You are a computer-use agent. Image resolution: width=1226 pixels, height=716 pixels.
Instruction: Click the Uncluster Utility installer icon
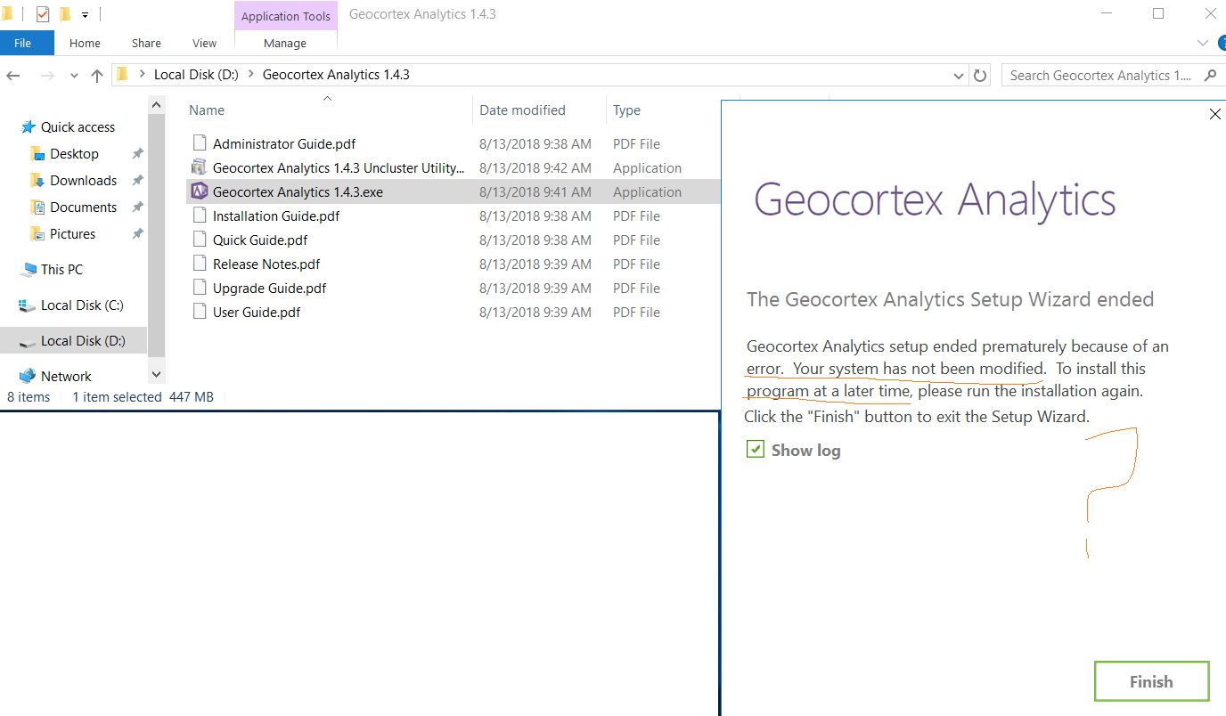click(199, 167)
